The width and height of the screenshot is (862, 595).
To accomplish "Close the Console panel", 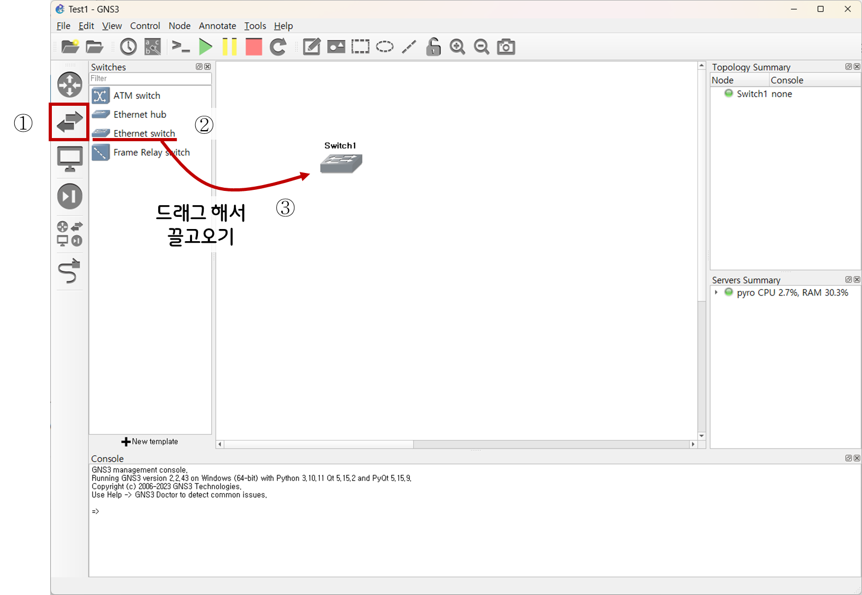I will click(857, 458).
